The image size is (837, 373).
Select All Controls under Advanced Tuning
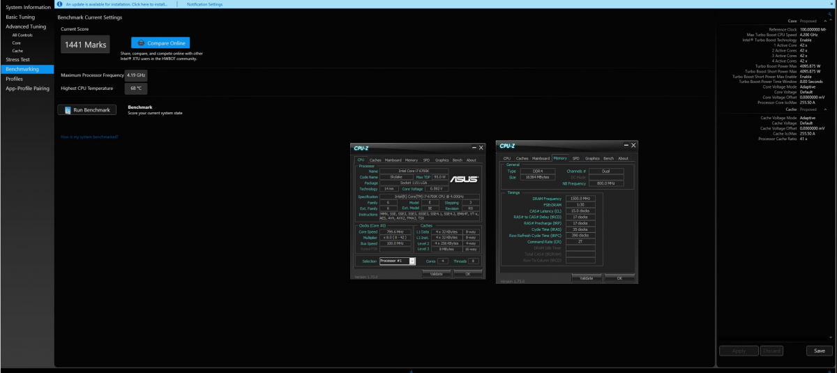pos(22,35)
